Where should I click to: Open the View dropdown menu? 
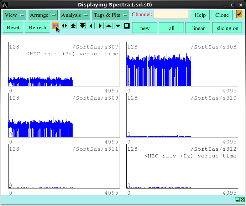(15, 15)
